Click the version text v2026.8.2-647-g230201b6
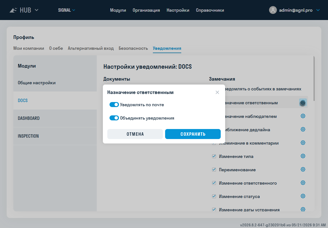Viewport: 328px width, 228px height. [x=263, y=225]
